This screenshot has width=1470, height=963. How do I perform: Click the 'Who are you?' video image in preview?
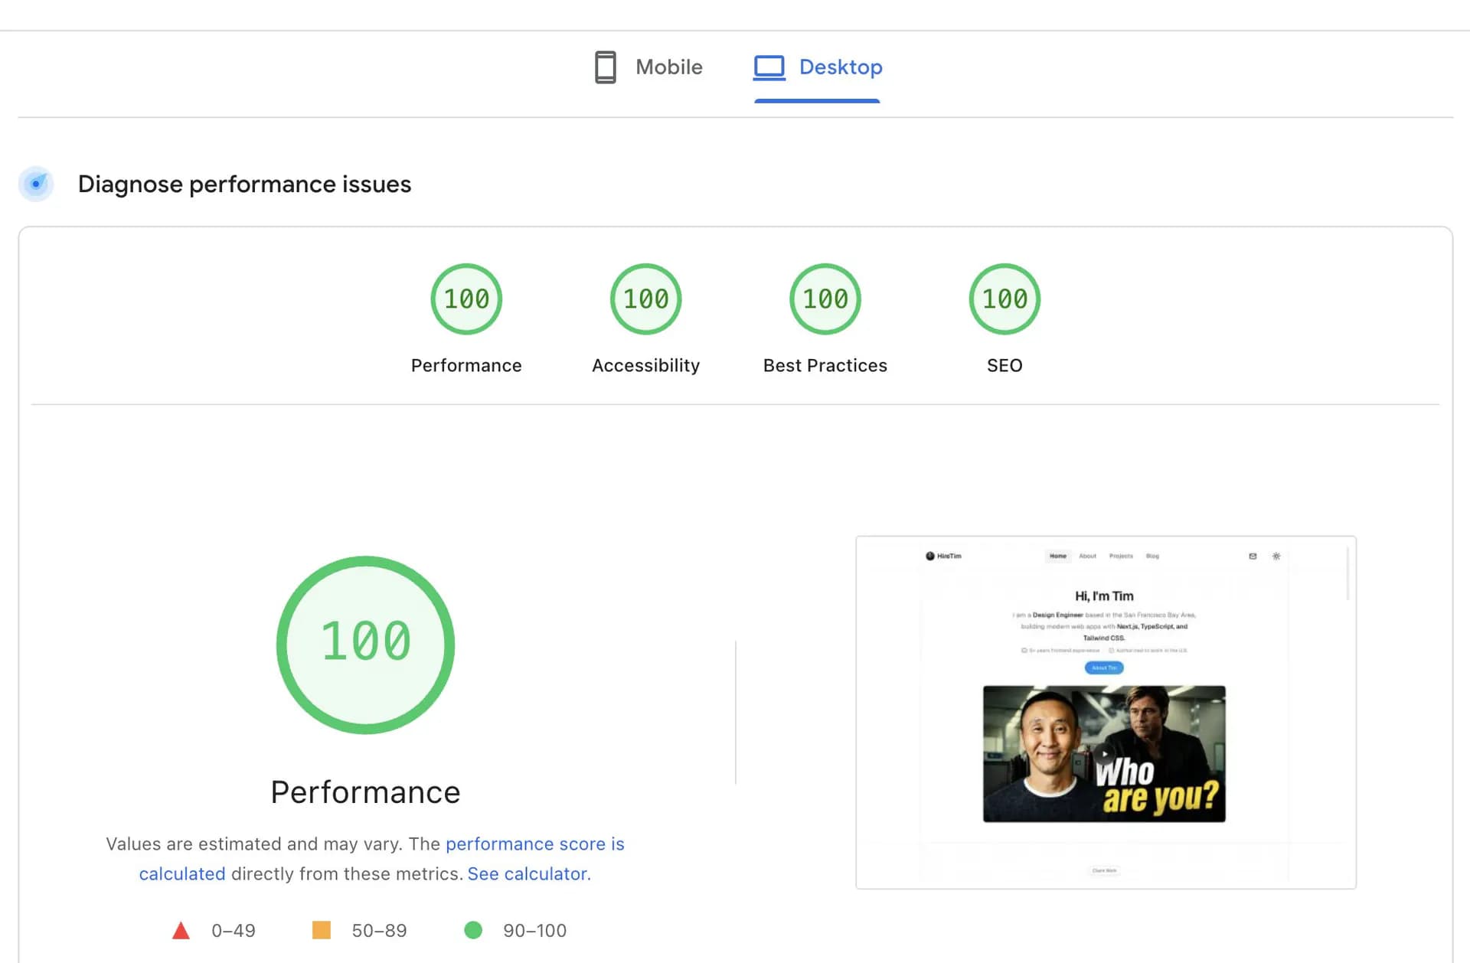(1104, 754)
